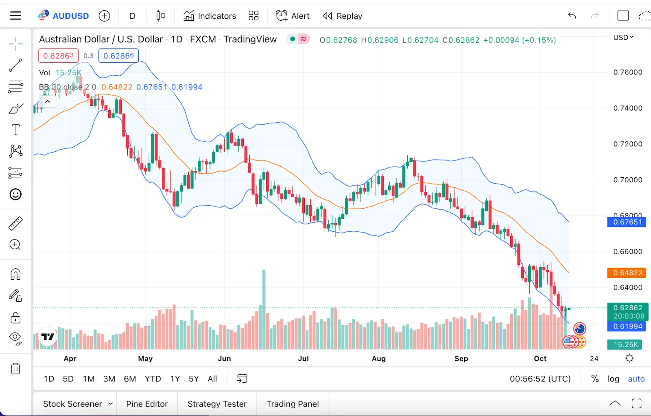Choose the text annotation tool
This screenshot has width=651, height=416.
click(15, 130)
